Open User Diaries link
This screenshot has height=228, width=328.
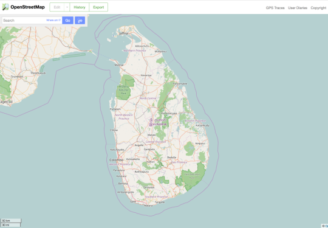(298, 8)
